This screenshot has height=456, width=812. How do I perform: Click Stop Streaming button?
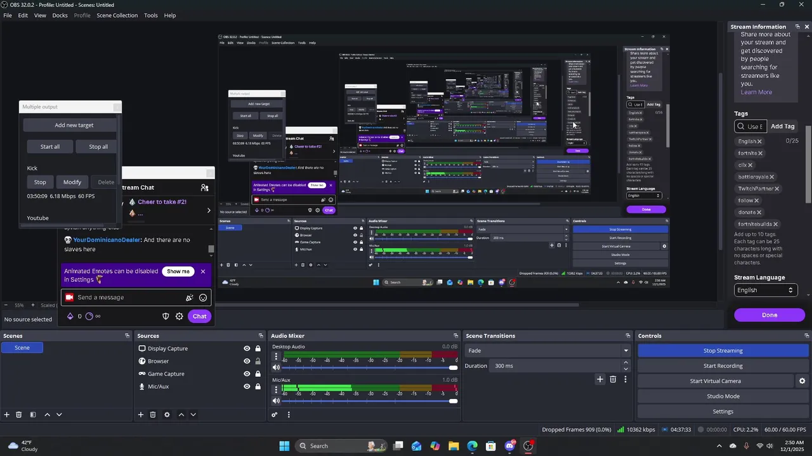pyautogui.click(x=723, y=351)
